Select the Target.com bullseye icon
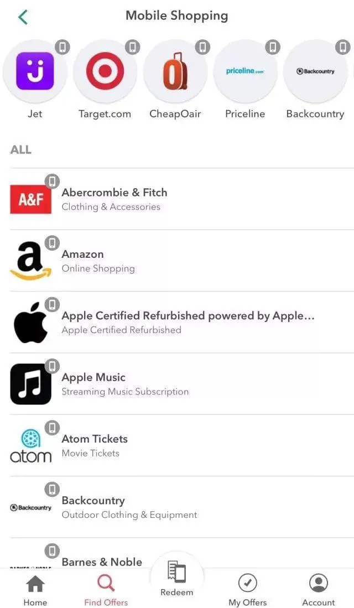The height and width of the screenshot is (608, 354). point(105,71)
